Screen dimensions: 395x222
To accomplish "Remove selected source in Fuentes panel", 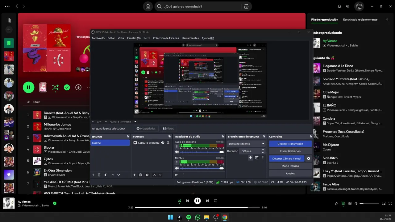I will tap(140, 175).
